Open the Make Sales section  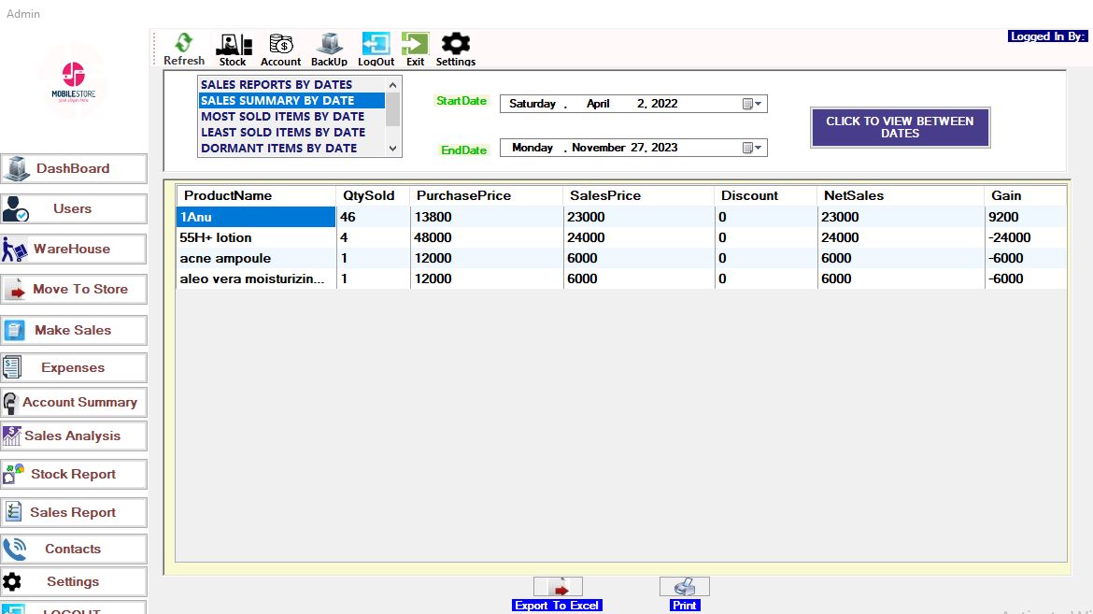pyautogui.click(x=74, y=330)
